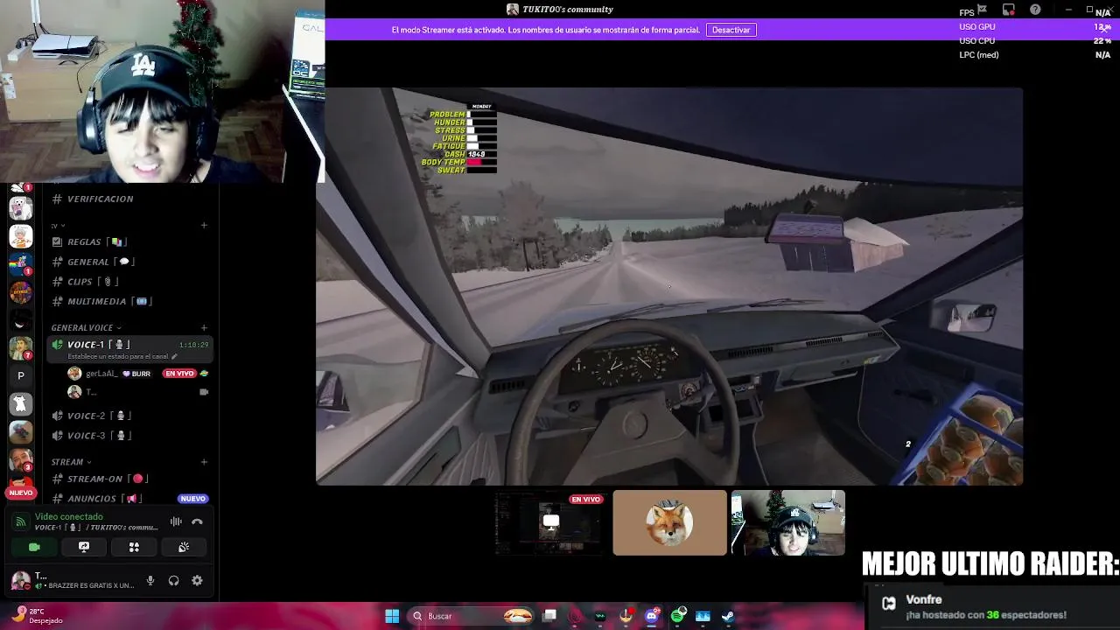
Task: Open your user profile avatar panel
Action: tap(20, 580)
